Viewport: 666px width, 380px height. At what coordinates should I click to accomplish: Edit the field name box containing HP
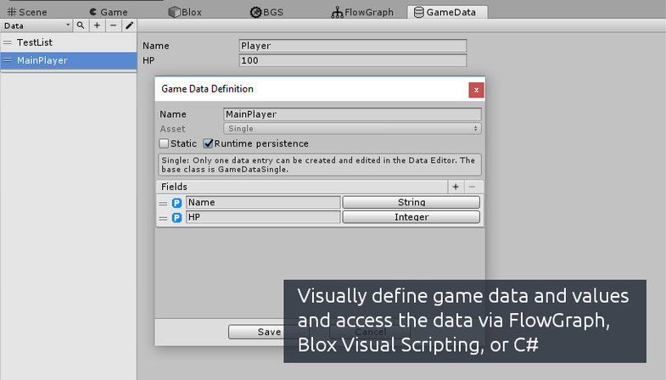[263, 217]
